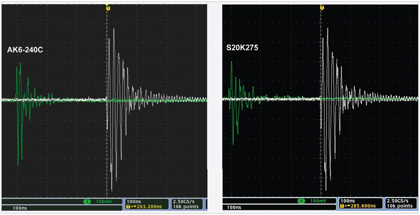Click the 10k points record length, AK6-240C scope
420x215 pixels.
tap(186, 206)
